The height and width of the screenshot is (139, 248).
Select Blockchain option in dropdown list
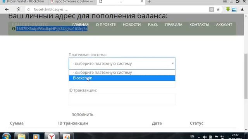(122, 78)
